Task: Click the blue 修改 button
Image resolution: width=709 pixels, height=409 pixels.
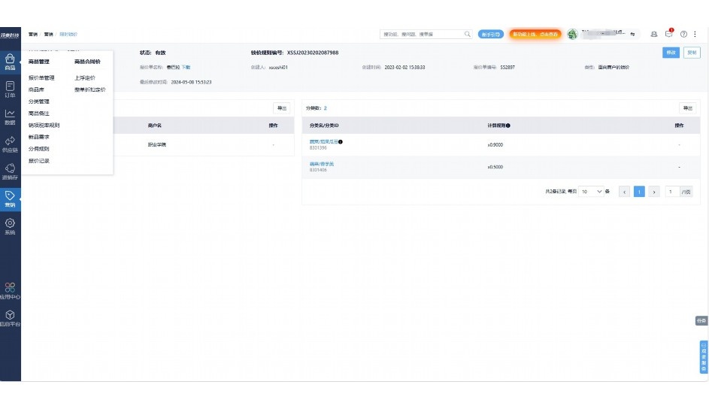Action: coord(669,53)
